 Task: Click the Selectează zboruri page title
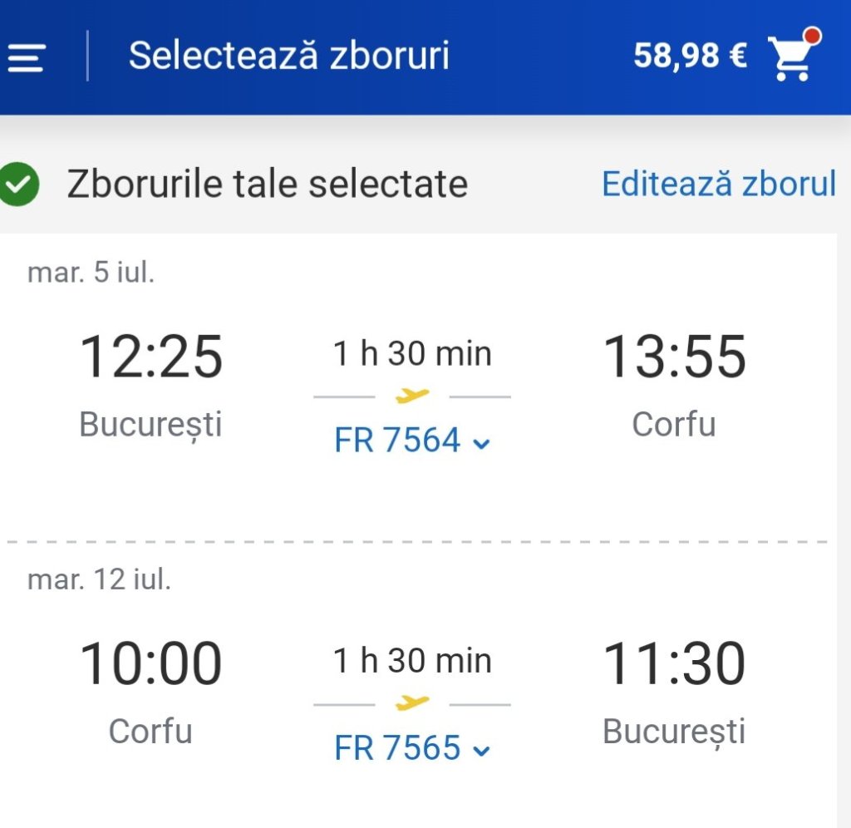[x=288, y=56]
